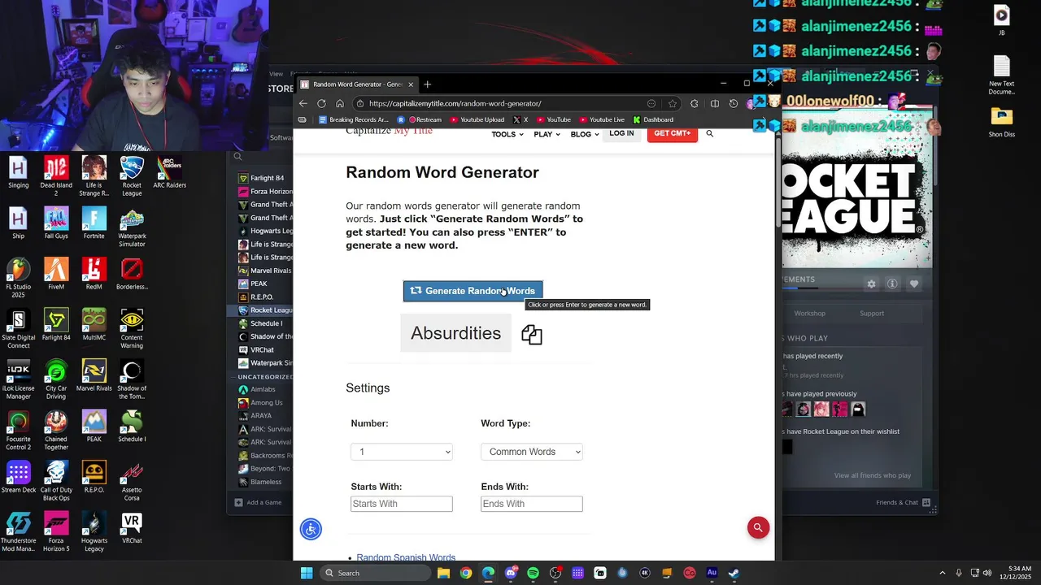Copy the generated word with the clipboard icon
The width and height of the screenshot is (1041, 585).
coord(532,335)
